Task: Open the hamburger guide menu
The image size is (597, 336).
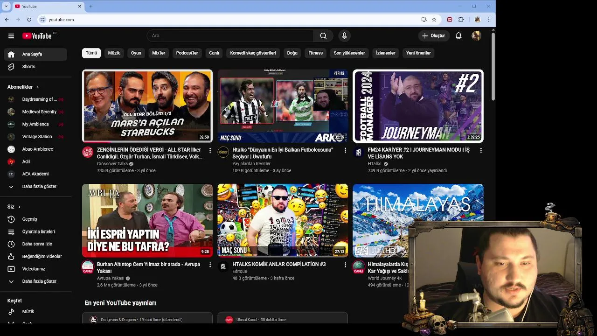Action: coord(11,36)
